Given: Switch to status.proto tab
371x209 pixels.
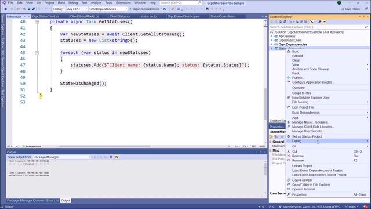Looking at the screenshot, I should coord(148,16).
